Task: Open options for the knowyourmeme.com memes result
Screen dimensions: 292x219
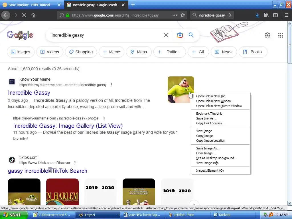Action: [111, 85]
